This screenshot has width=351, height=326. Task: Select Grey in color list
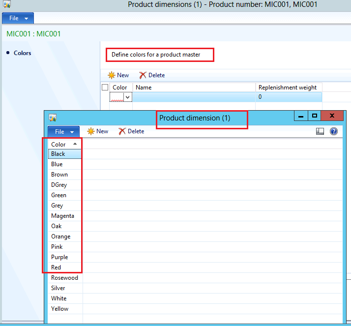(x=64, y=206)
